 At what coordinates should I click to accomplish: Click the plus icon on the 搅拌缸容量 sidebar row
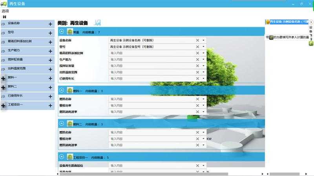(50, 60)
